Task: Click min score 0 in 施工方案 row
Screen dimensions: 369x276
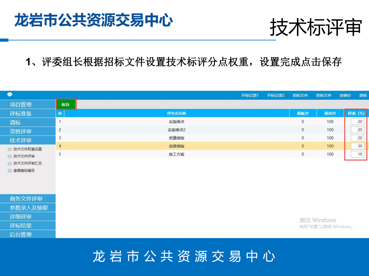Action: point(303,154)
